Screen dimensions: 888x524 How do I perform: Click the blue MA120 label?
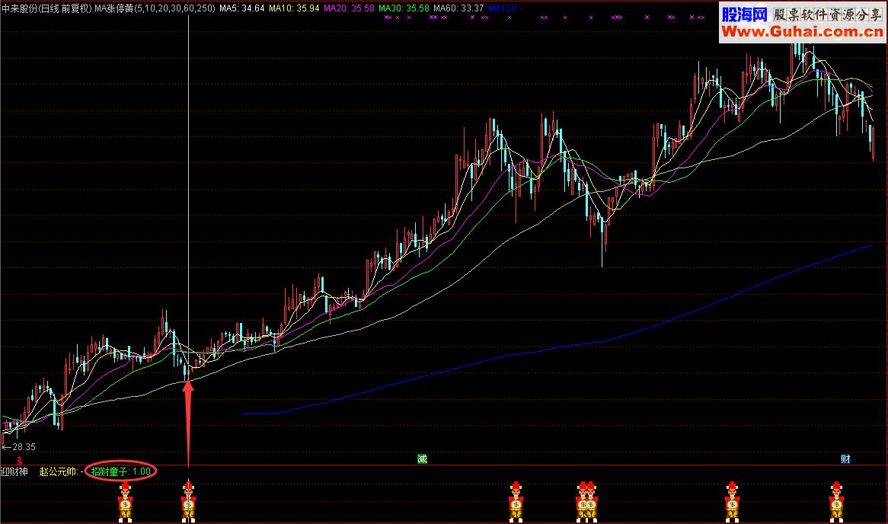click(506, 8)
